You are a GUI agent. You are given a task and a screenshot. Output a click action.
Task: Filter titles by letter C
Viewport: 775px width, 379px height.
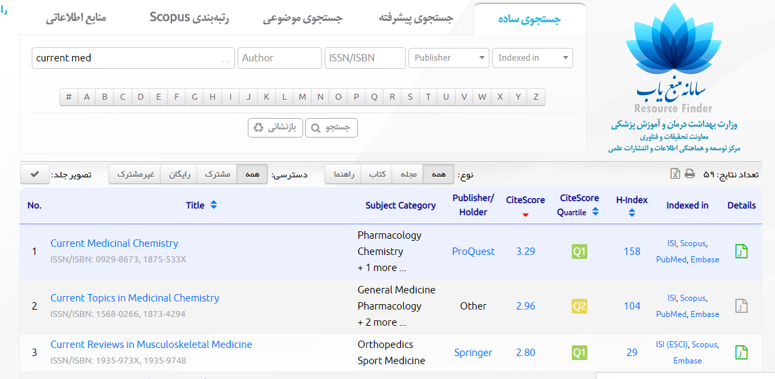(x=123, y=97)
